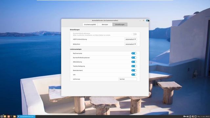Toggle the Barrierefreiheitsoptionen switch
Screen dimensions: 210x118
134,58
